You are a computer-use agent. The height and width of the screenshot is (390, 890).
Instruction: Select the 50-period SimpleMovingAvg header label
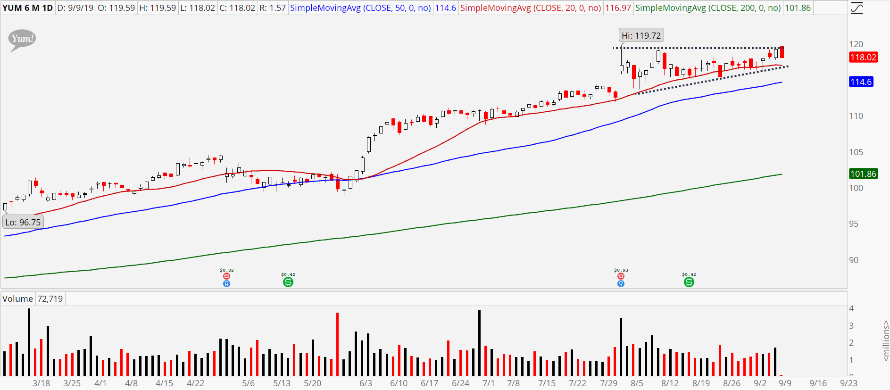pos(360,8)
